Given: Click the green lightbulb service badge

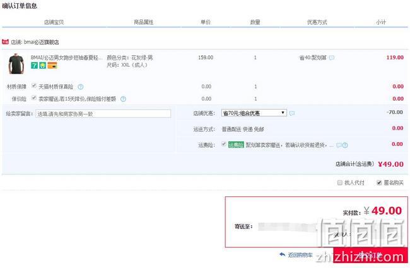Looking at the screenshot, I should 43,65.
